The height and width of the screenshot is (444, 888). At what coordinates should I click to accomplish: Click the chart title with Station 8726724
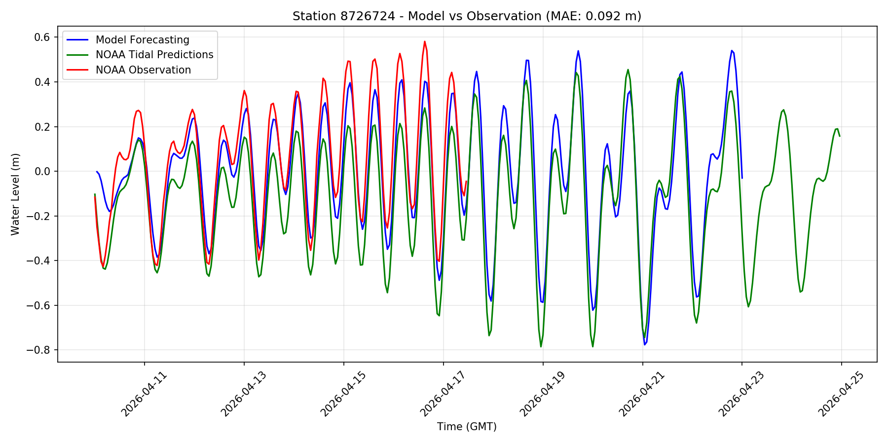point(467,16)
